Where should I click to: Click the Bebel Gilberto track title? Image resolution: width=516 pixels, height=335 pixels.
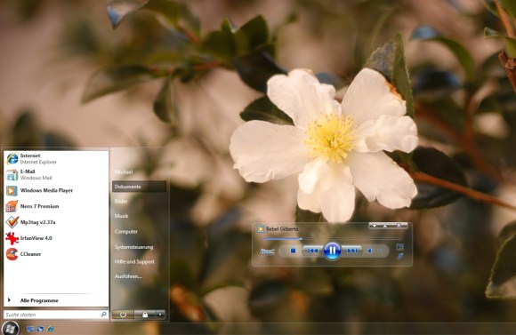point(282,228)
